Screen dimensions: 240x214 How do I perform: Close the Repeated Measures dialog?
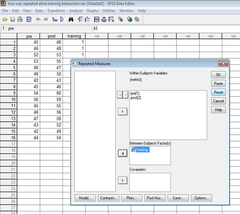[x=223, y=64]
